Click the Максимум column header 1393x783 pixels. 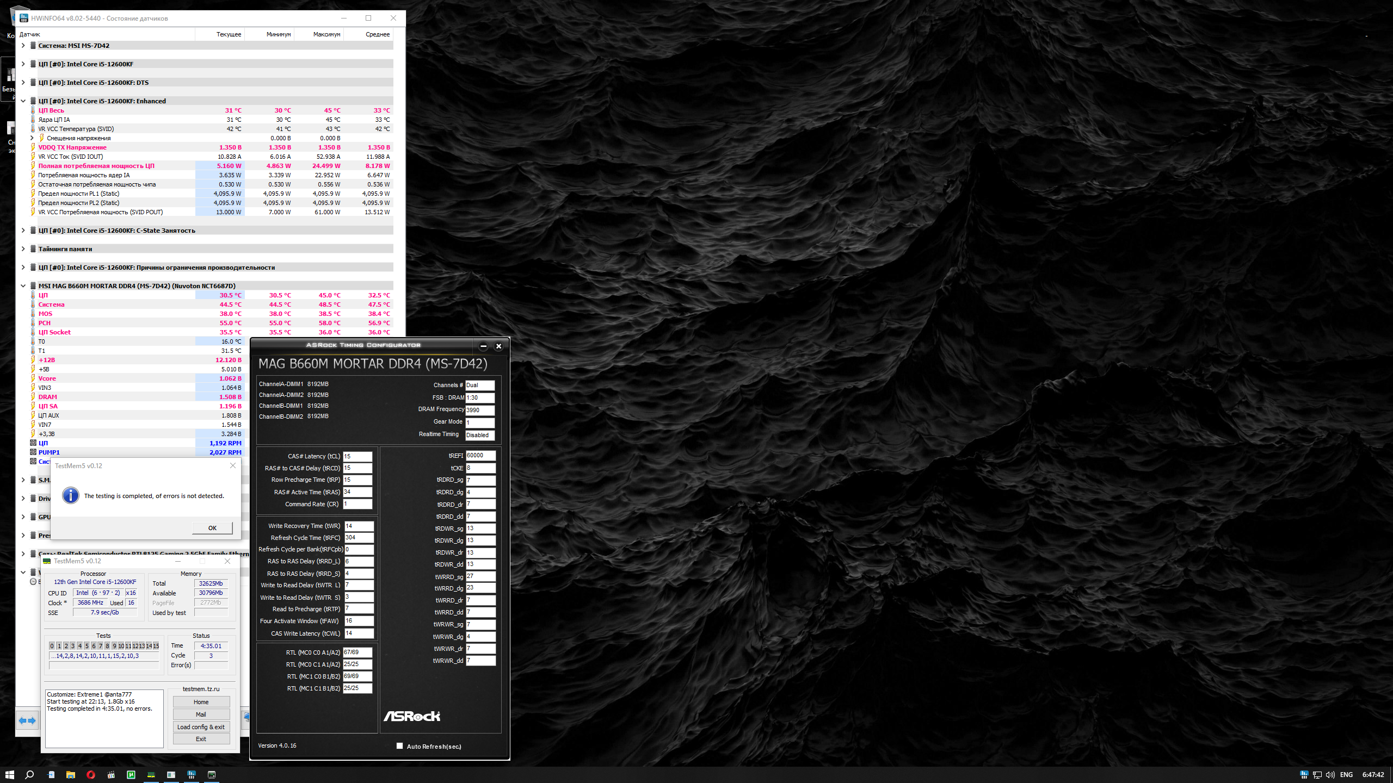coord(326,34)
